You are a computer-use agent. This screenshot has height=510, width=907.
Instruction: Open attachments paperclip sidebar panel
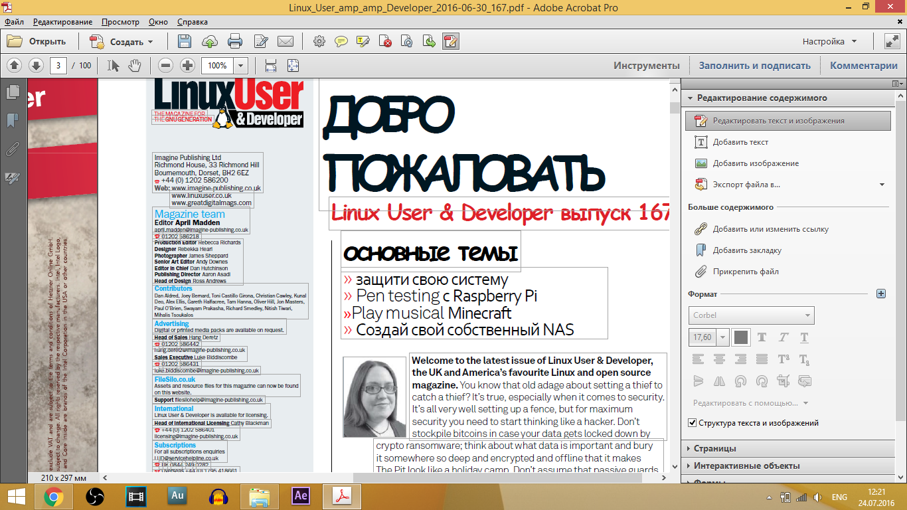tap(13, 149)
